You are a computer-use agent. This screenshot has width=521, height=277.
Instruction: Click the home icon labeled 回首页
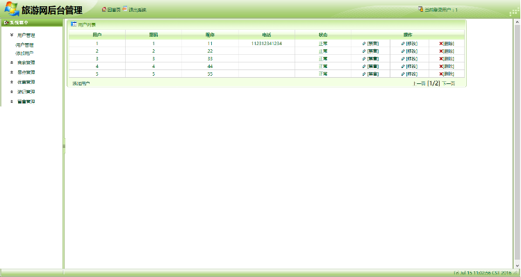104,9
